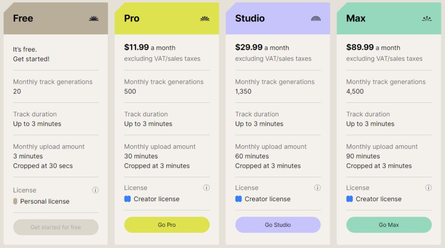Click the Pro plan sunburst icon

tap(205, 19)
